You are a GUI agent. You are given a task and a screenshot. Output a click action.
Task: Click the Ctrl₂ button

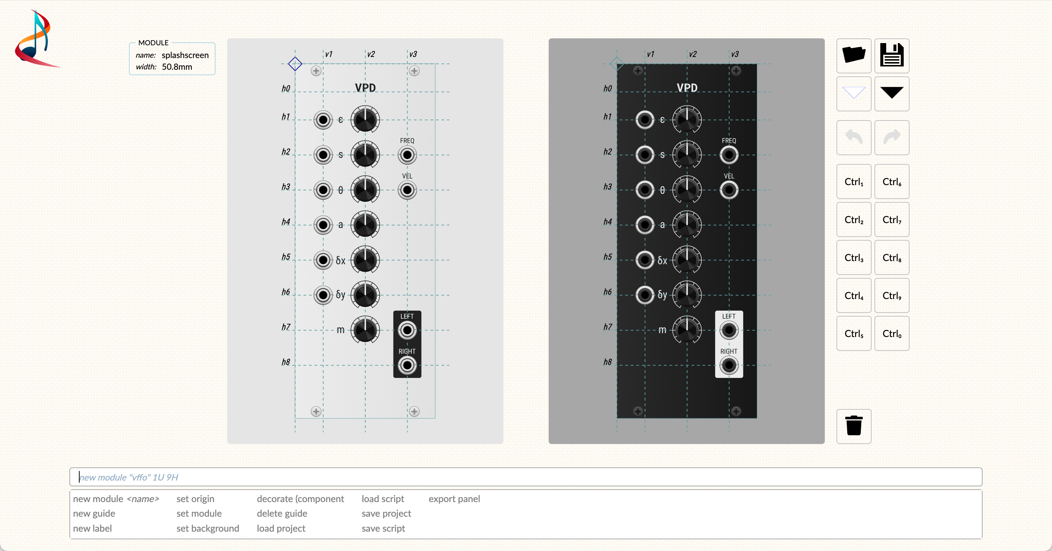(854, 219)
